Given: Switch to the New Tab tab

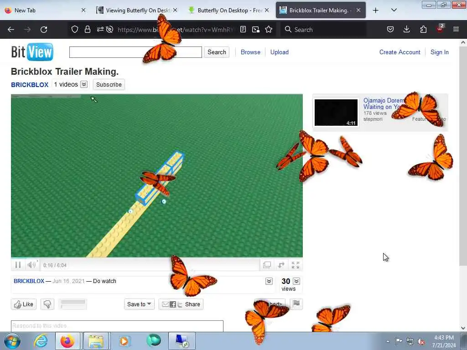Looking at the screenshot, I should point(45,10).
